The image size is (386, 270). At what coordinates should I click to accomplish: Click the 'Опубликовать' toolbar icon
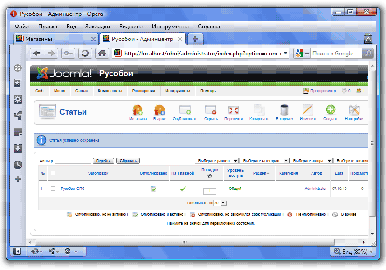[185, 111]
